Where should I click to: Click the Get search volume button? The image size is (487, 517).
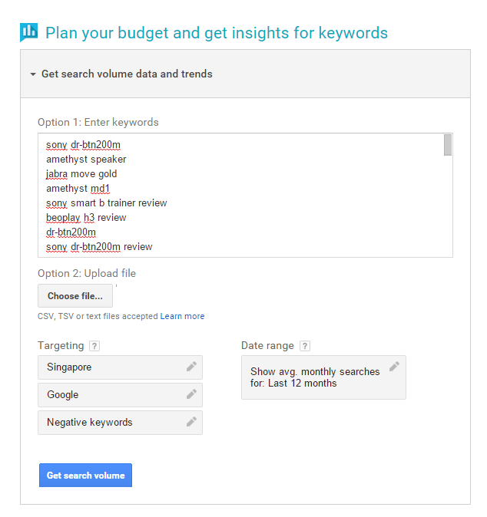click(x=85, y=475)
